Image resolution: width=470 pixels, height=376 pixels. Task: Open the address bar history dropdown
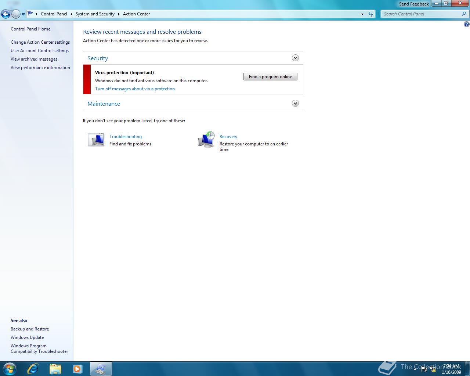pos(362,14)
